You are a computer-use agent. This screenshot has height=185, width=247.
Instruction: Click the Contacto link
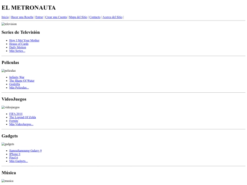pyautogui.click(x=95, y=17)
